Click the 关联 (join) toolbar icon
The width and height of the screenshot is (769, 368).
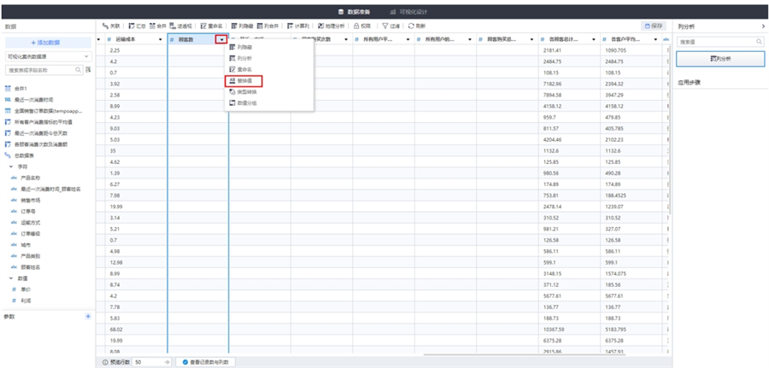[110, 26]
